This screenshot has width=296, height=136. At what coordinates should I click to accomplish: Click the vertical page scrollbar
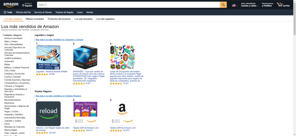click(x=295, y=68)
